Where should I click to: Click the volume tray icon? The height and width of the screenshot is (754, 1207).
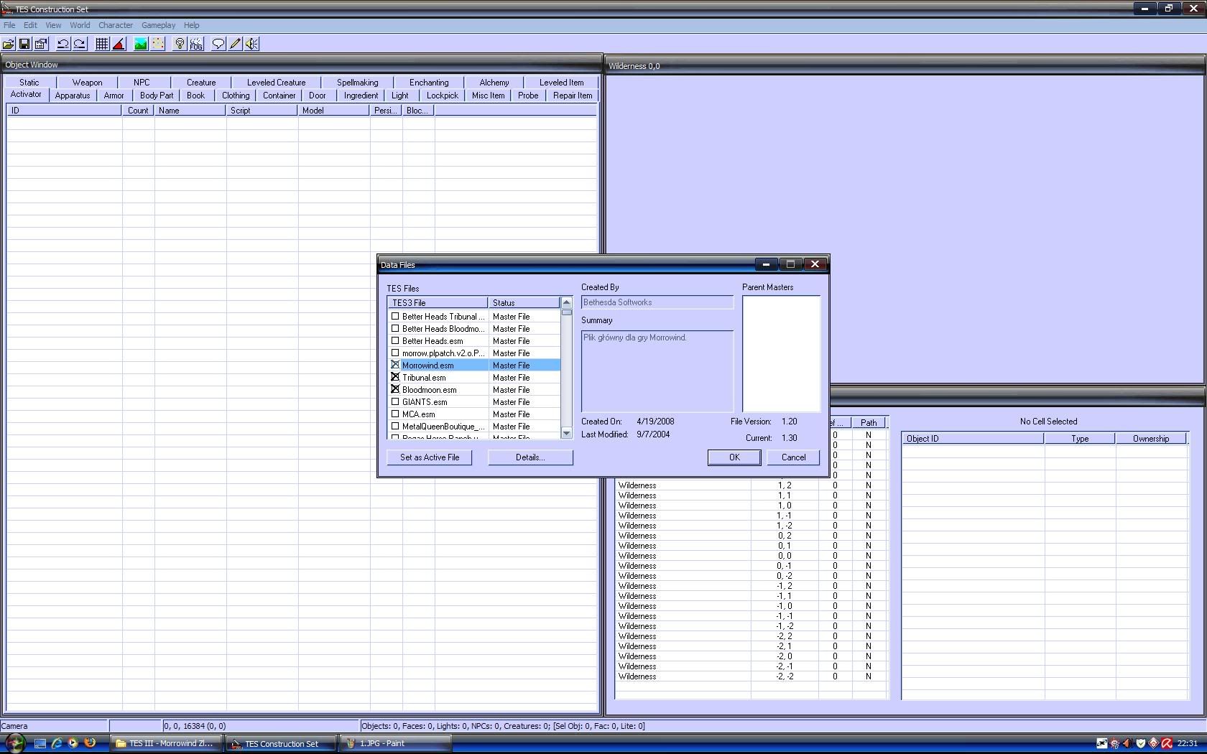(x=1127, y=743)
